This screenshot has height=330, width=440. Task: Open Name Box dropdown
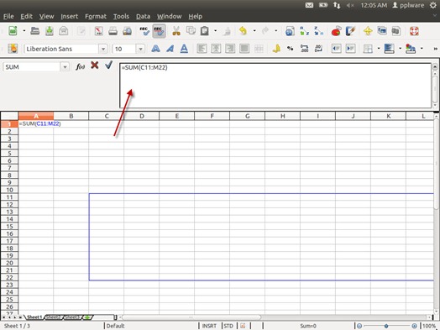coord(65,67)
